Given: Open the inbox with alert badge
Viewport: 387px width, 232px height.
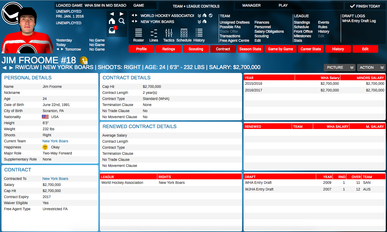Looking at the screenshot, I should pos(112,30).
